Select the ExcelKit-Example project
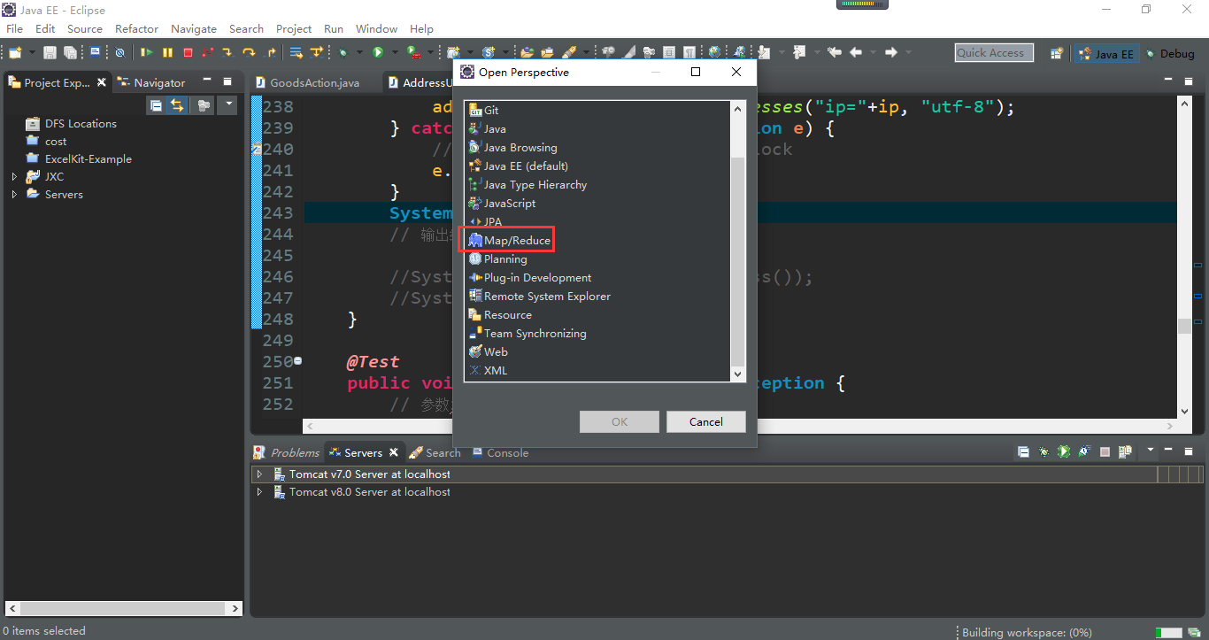1209x640 pixels. point(79,159)
